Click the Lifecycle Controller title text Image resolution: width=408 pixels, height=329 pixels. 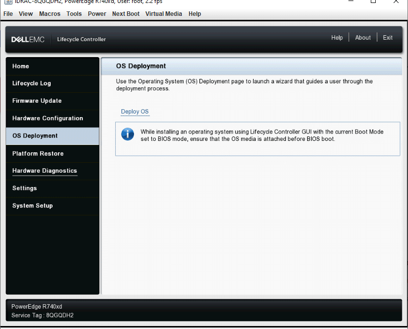81,39
